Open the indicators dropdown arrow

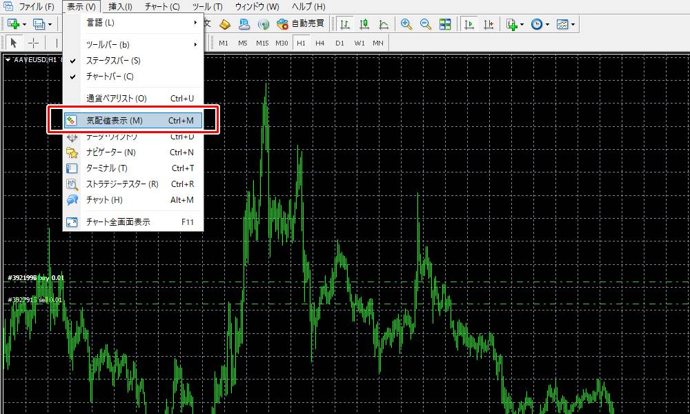[522, 24]
